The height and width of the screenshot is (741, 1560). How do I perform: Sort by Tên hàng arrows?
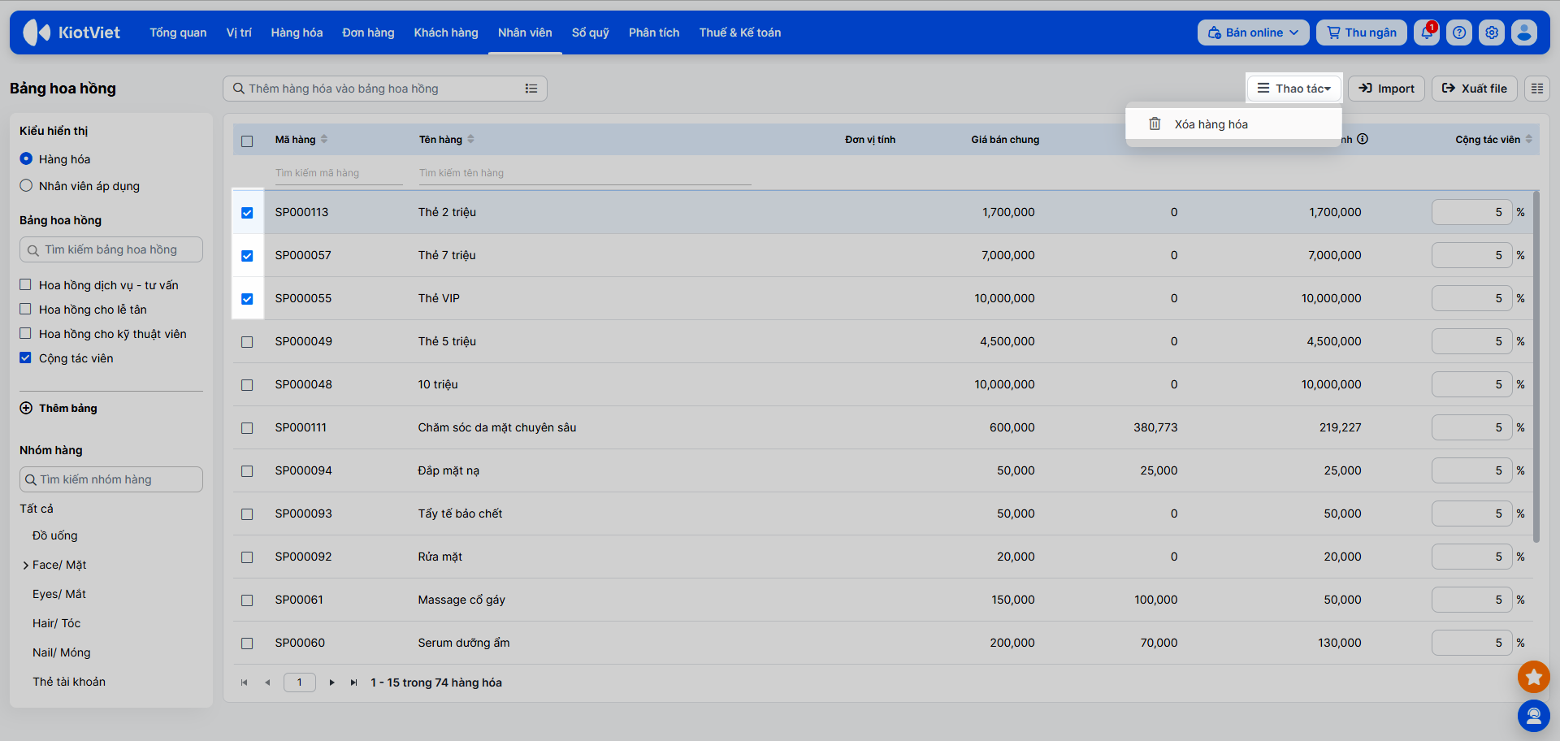point(471,139)
